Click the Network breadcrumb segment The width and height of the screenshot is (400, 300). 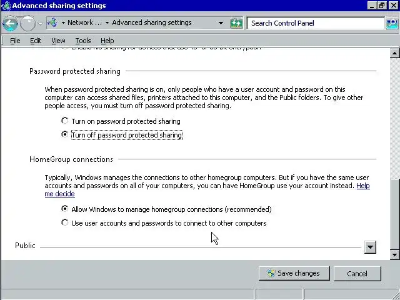85,22
